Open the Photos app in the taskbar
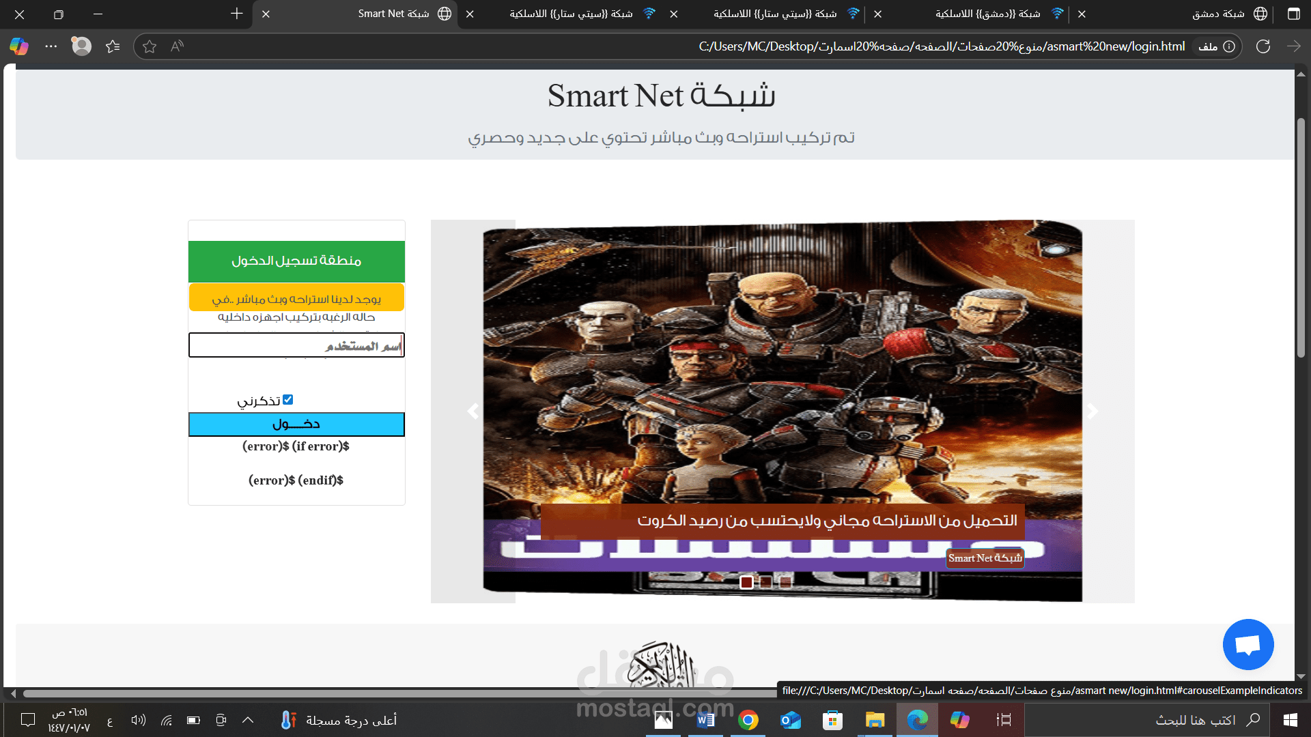Image resolution: width=1311 pixels, height=737 pixels. click(664, 720)
